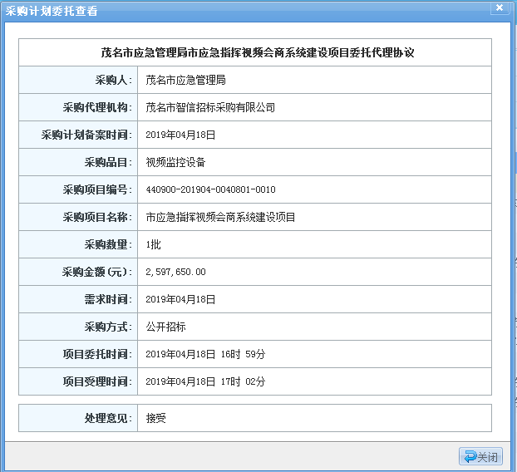This screenshot has height=472, width=517.
Task: Click the project name 市应急指挥视频会商系统建设项目
Action: click(220, 217)
